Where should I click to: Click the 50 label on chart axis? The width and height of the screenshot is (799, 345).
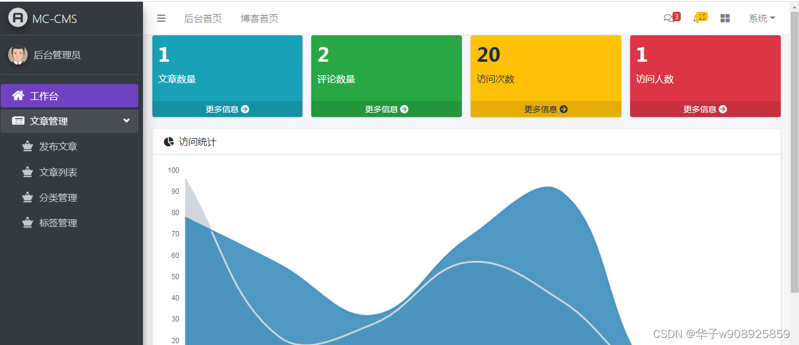(x=175, y=277)
